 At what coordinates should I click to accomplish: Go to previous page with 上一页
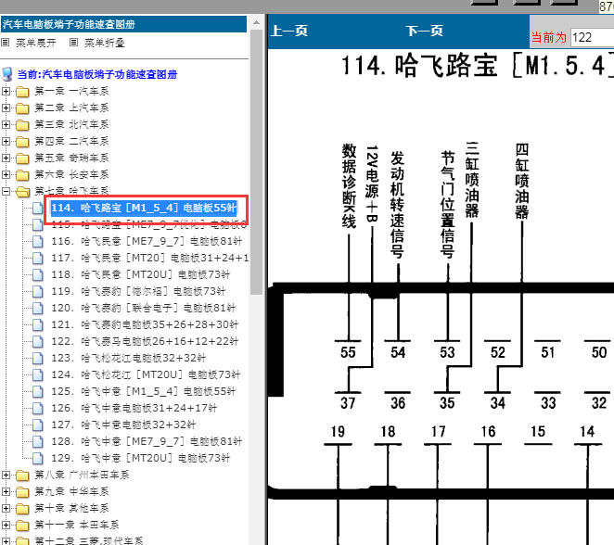289,31
